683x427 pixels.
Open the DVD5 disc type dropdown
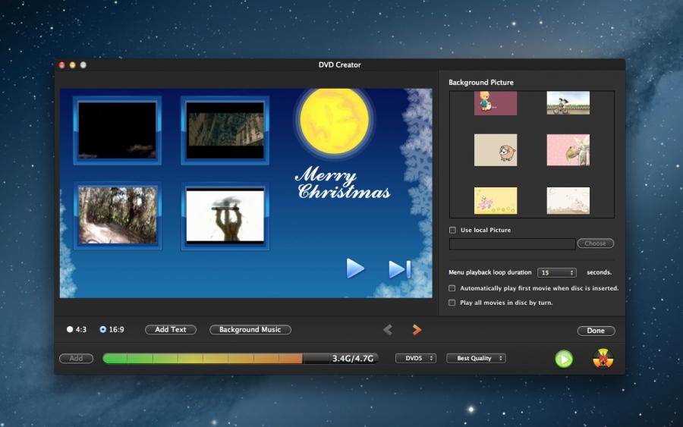416,358
